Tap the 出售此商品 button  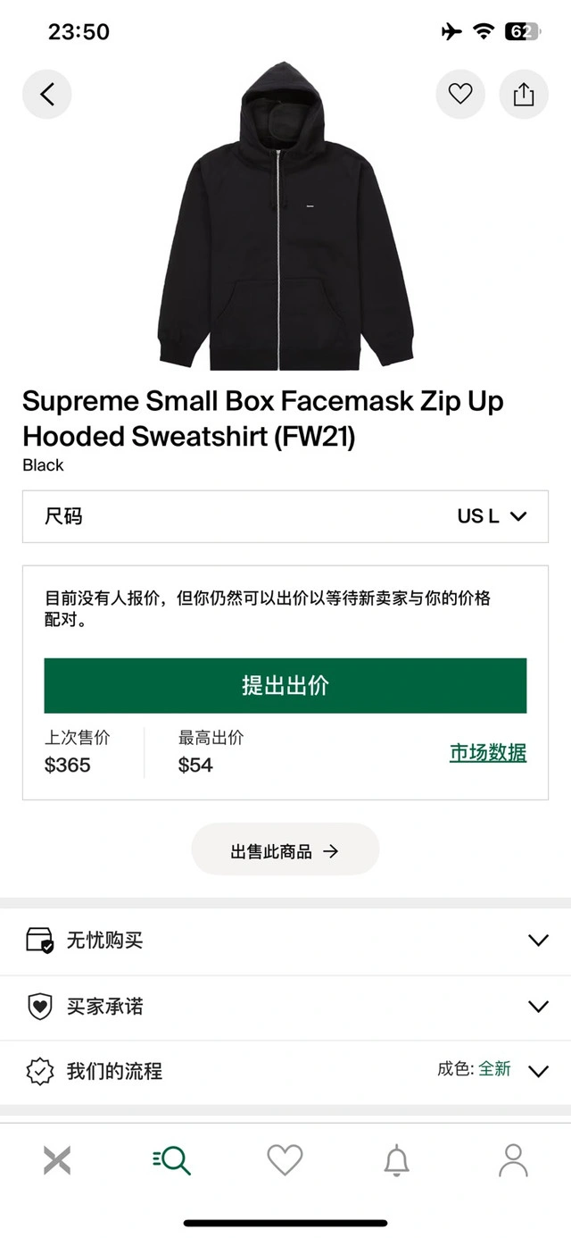coord(285,849)
